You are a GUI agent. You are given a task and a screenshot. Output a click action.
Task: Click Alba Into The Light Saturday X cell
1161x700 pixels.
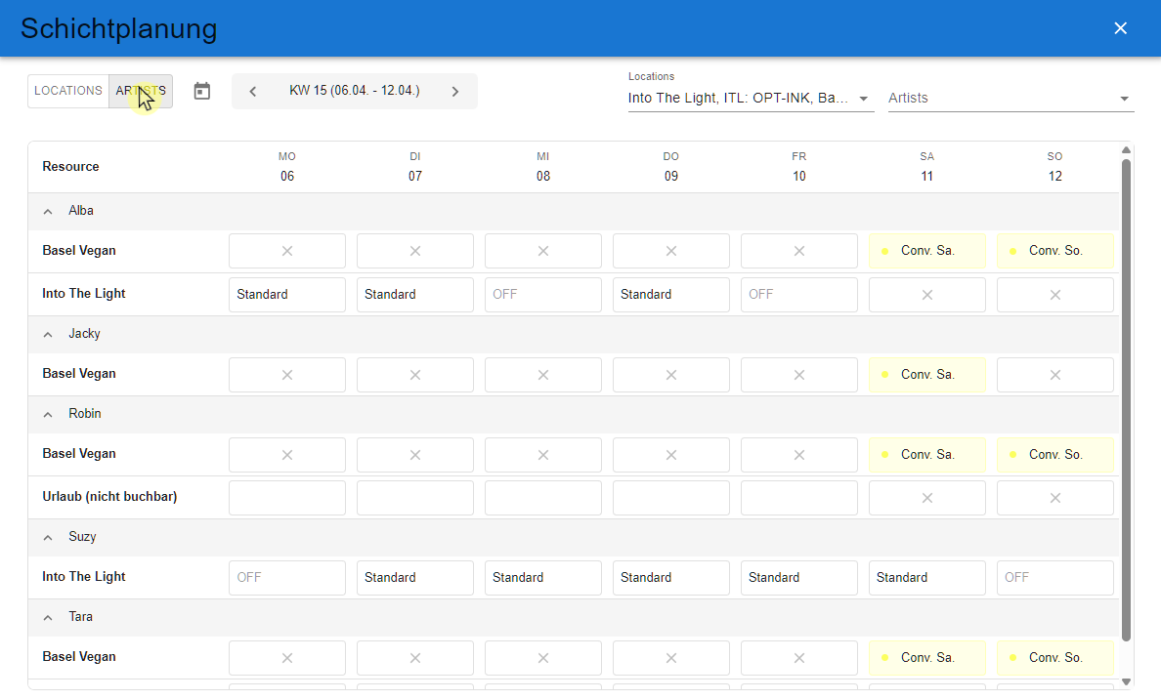click(x=927, y=295)
